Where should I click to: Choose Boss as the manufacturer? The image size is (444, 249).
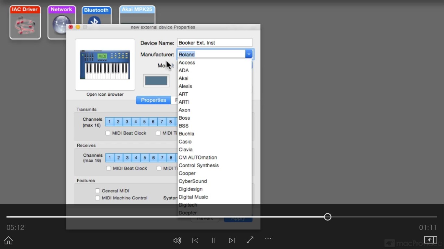click(x=215, y=118)
